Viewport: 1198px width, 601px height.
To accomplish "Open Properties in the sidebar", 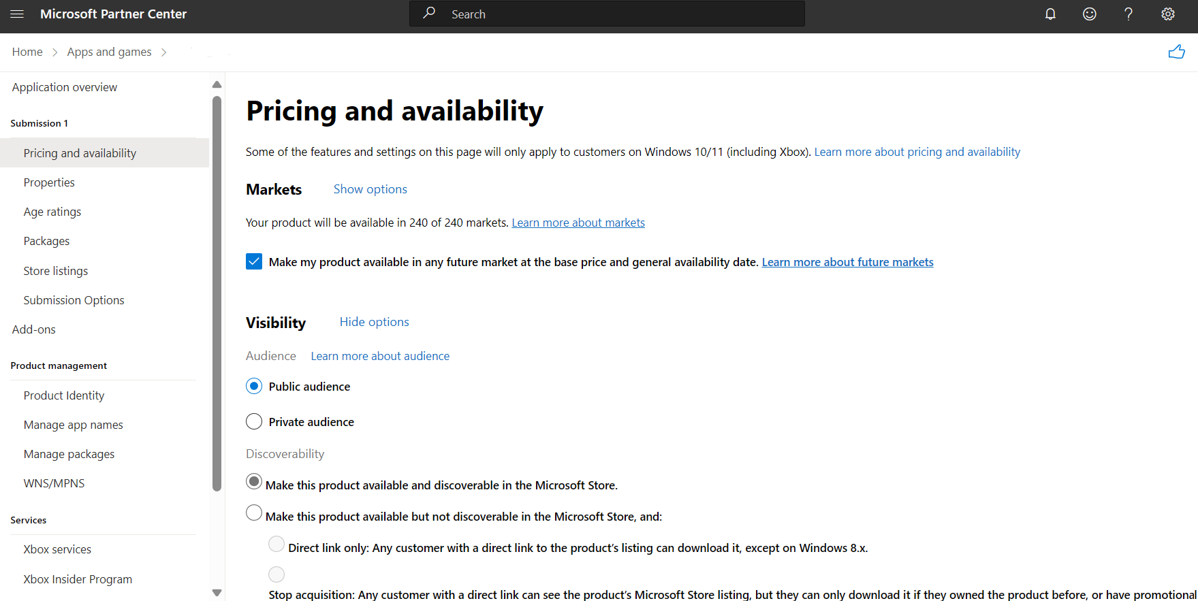I will coord(49,182).
